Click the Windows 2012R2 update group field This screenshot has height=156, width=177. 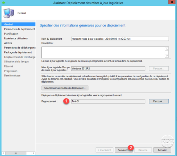point(108,69)
